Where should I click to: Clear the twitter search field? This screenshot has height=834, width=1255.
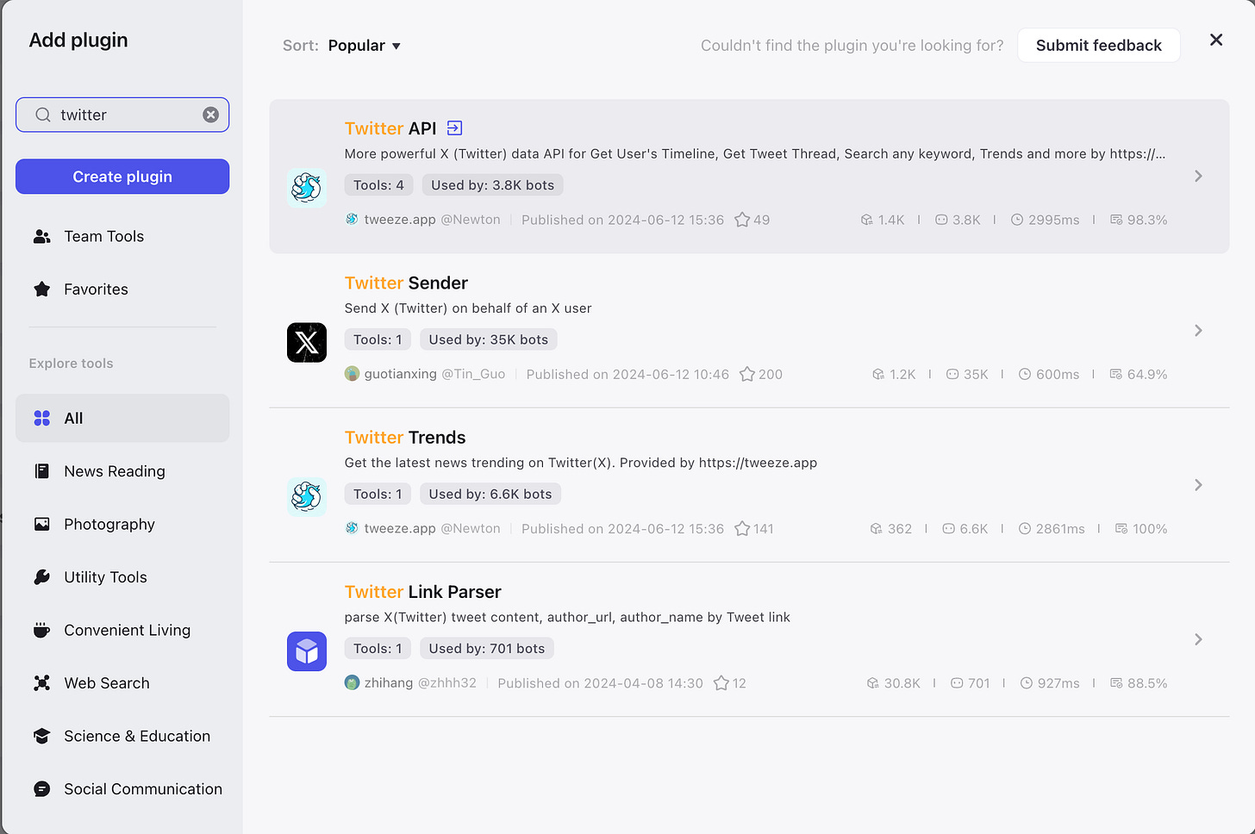click(x=210, y=115)
